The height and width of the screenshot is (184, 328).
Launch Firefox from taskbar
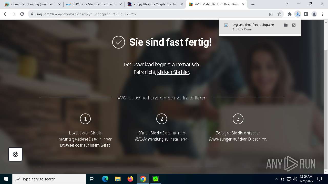[x=130, y=179]
